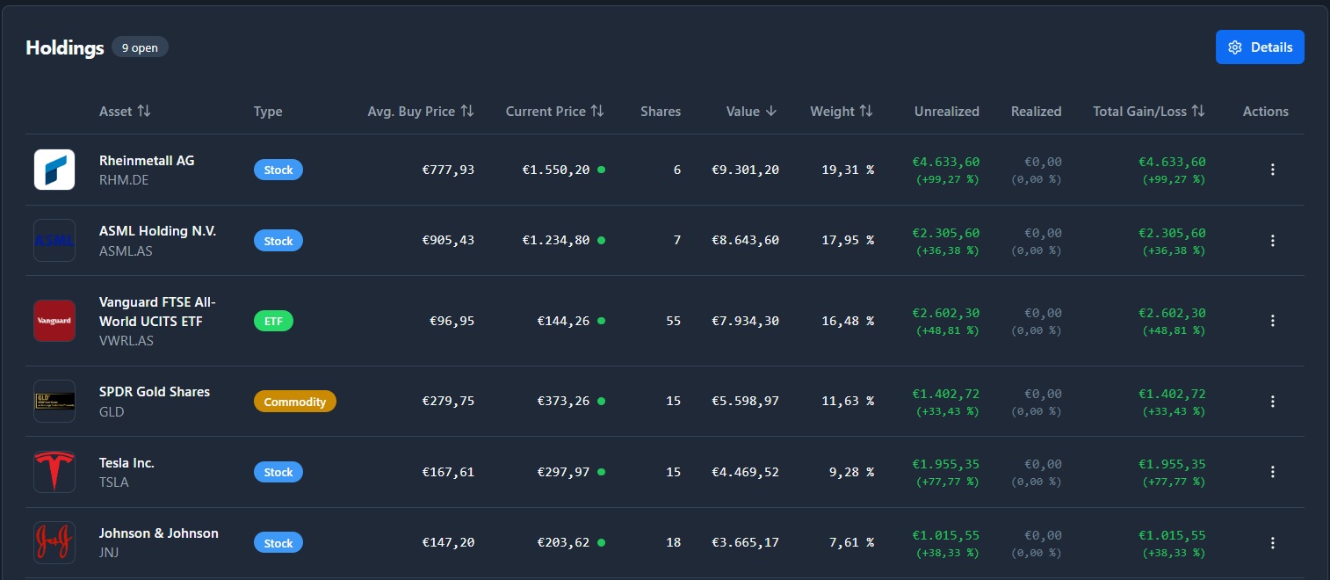Click the current price €1.234,80
The image size is (1330, 580).
556,240
